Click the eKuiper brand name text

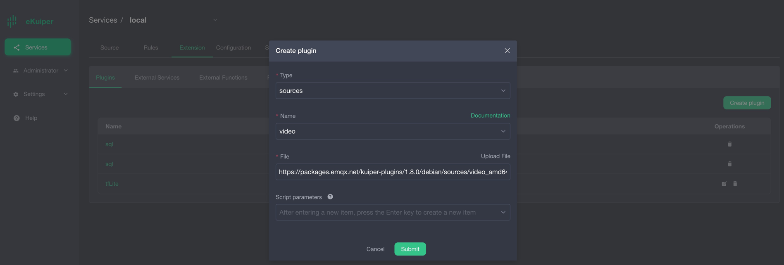click(x=39, y=21)
